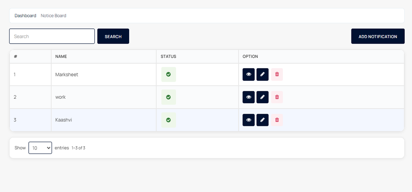
Task: Toggle the Marksheet status checkmark
Action: pyautogui.click(x=169, y=74)
